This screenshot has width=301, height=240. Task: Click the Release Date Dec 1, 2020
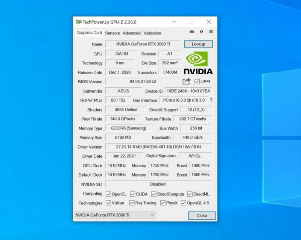120,72
